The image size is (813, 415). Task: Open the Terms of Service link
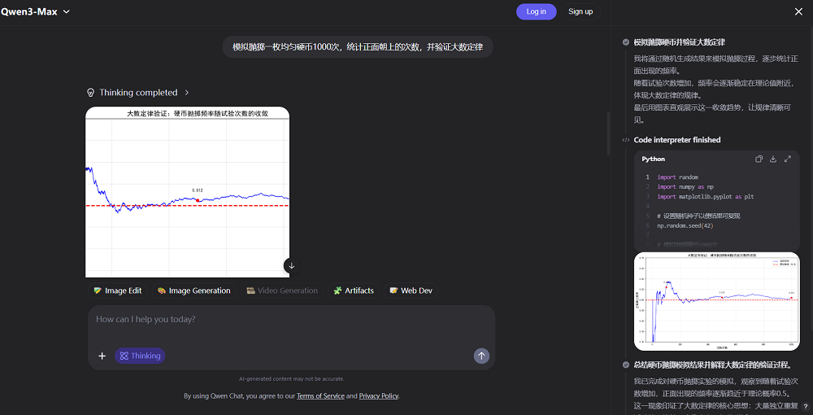pyautogui.click(x=320, y=396)
